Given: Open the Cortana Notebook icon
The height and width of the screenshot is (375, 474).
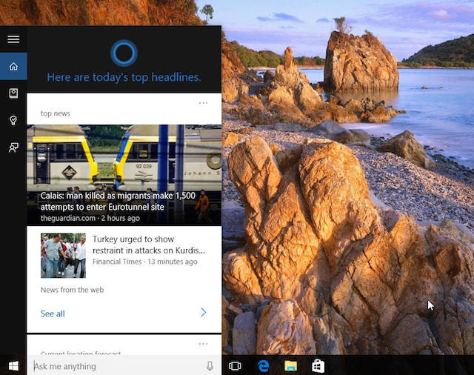Looking at the screenshot, I should click(x=13, y=93).
